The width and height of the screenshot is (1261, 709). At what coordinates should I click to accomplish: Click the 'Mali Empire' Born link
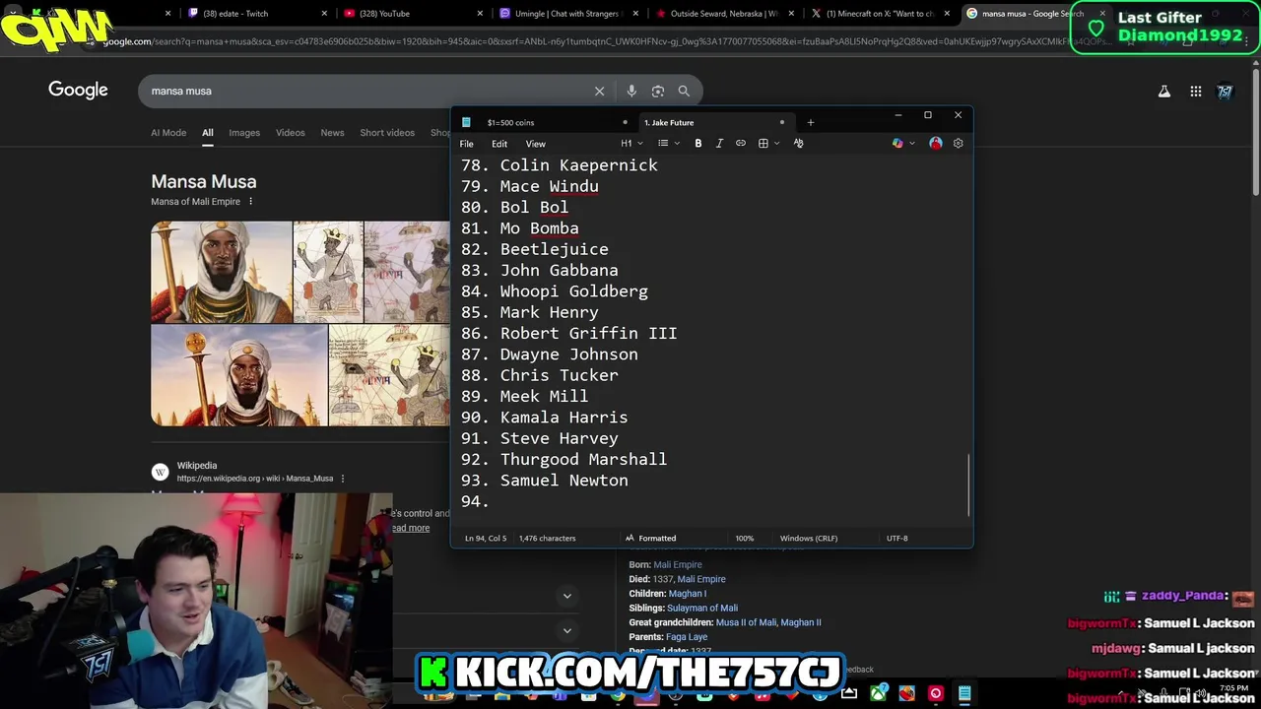[x=678, y=565]
